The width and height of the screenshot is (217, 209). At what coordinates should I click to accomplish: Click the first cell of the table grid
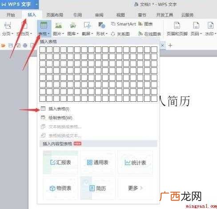coord(43,50)
